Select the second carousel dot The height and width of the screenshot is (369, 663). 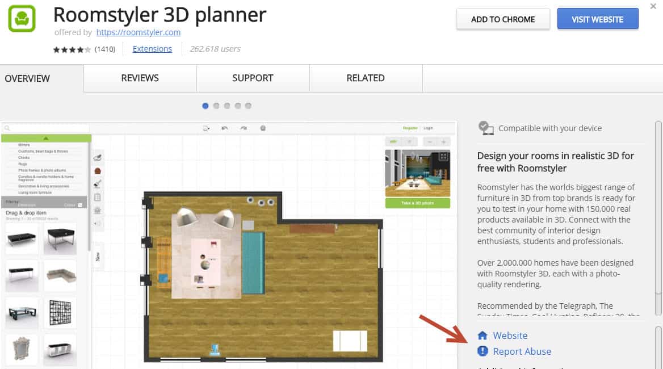[x=216, y=106]
